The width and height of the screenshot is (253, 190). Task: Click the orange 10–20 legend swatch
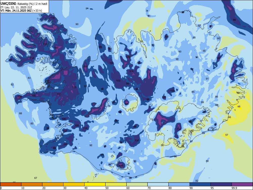[x=32, y=184]
